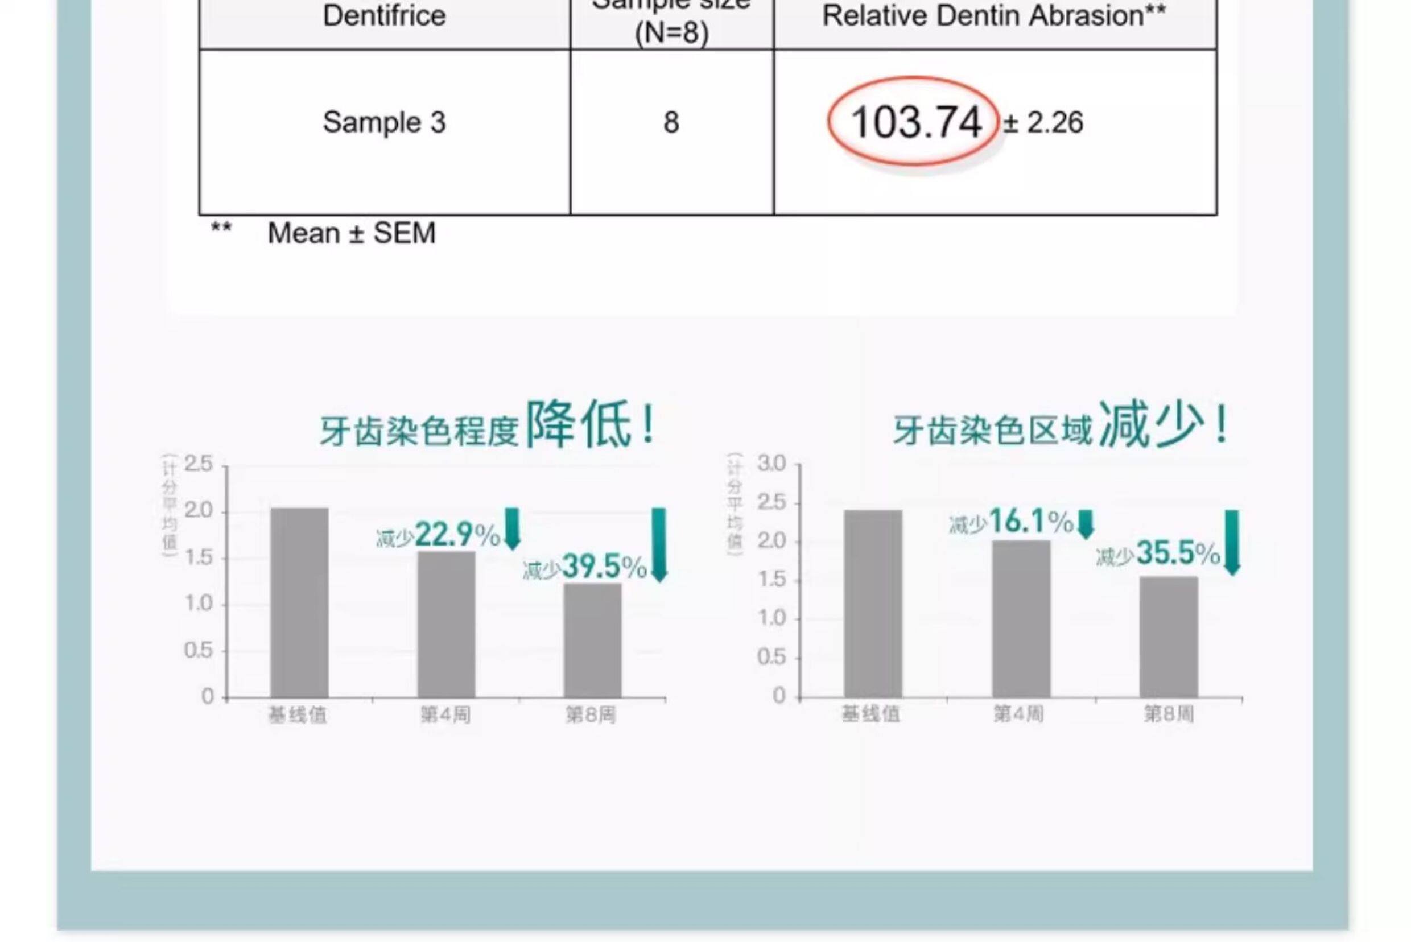Screen dimensions: 1411x942
Task: Click the Sample 3 table cell
Action: (385, 122)
